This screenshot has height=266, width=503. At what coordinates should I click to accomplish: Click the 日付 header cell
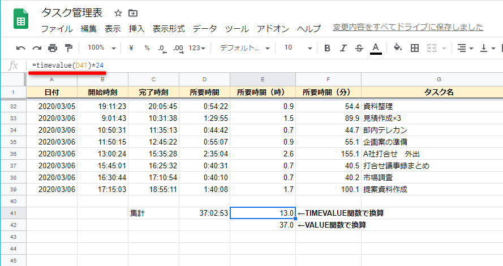pos(51,93)
